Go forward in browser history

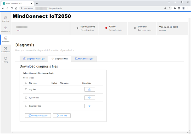(7, 8)
